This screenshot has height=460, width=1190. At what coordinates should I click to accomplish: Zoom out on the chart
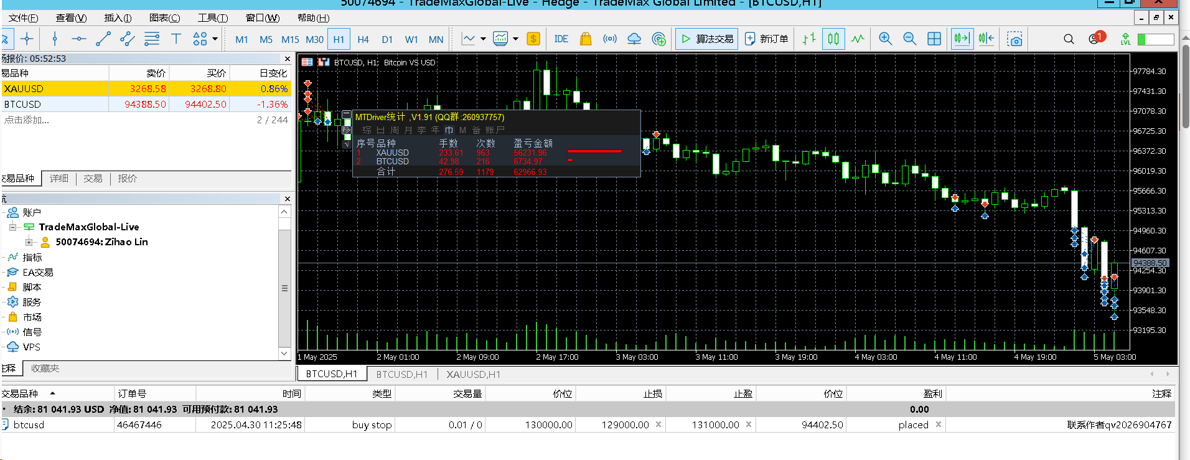click(909, 39)
